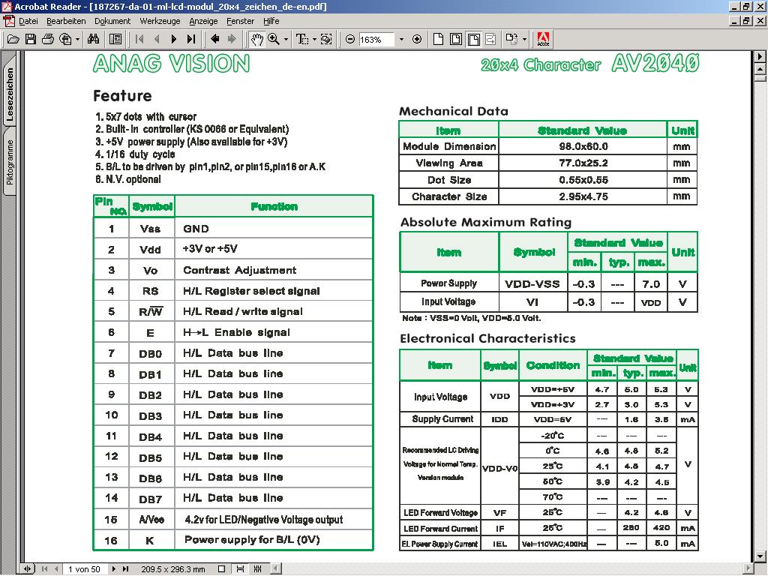
Task: Click the email/send document icon
Action: pyautogui.click(x=65, y=39)
